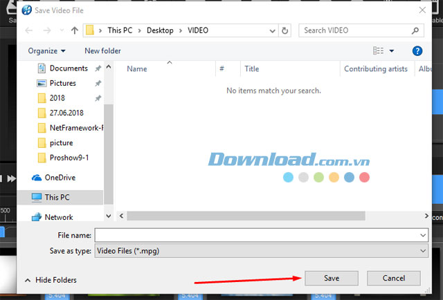Screen dimensions: 443x300
Task: Click the Save button
Action: click(x=332, y=279)
